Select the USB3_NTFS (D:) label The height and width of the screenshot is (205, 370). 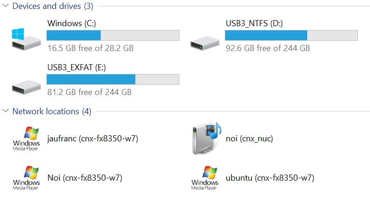pos(254,23)
